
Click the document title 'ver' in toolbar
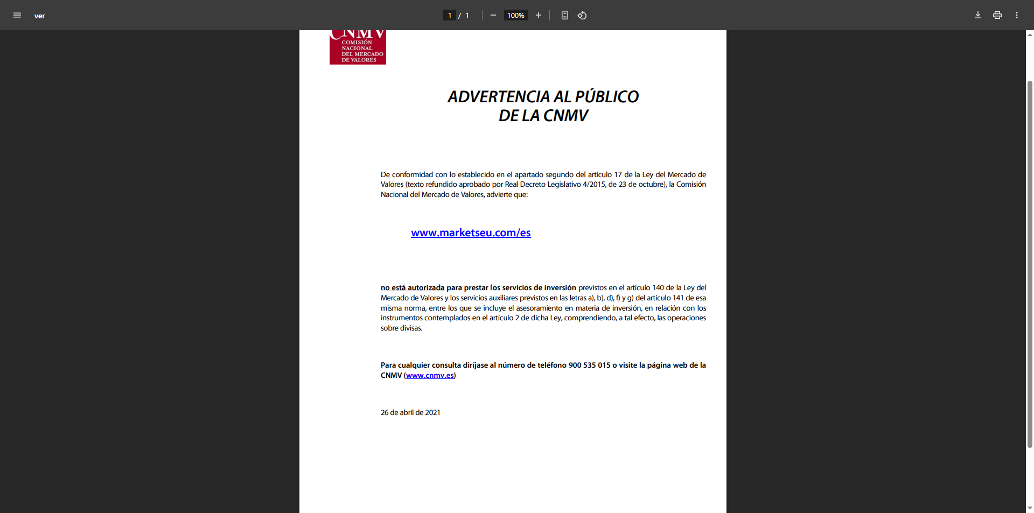tap(39, 16)
